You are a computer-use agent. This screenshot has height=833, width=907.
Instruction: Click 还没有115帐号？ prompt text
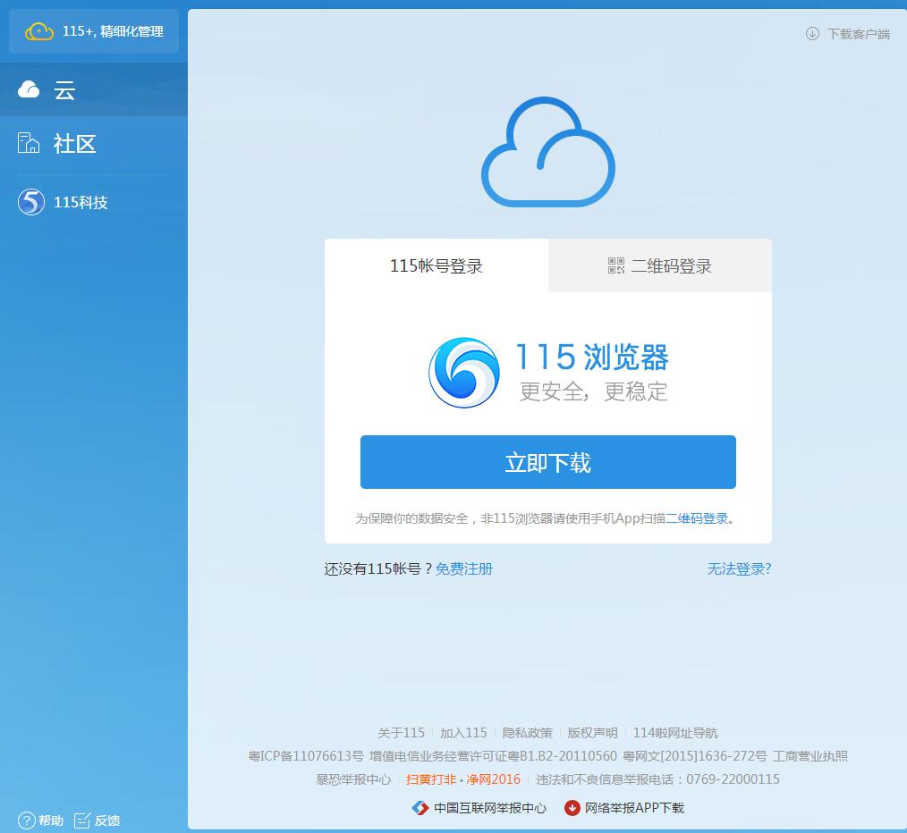[378, 568]
